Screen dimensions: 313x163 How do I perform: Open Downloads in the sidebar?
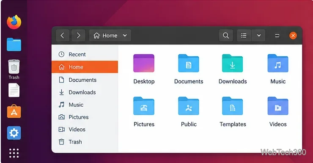coord(85,92)
